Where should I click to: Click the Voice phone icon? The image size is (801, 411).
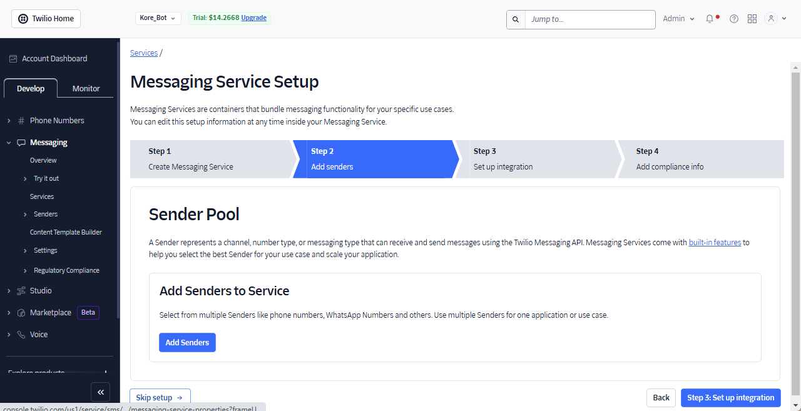point(21,335)
